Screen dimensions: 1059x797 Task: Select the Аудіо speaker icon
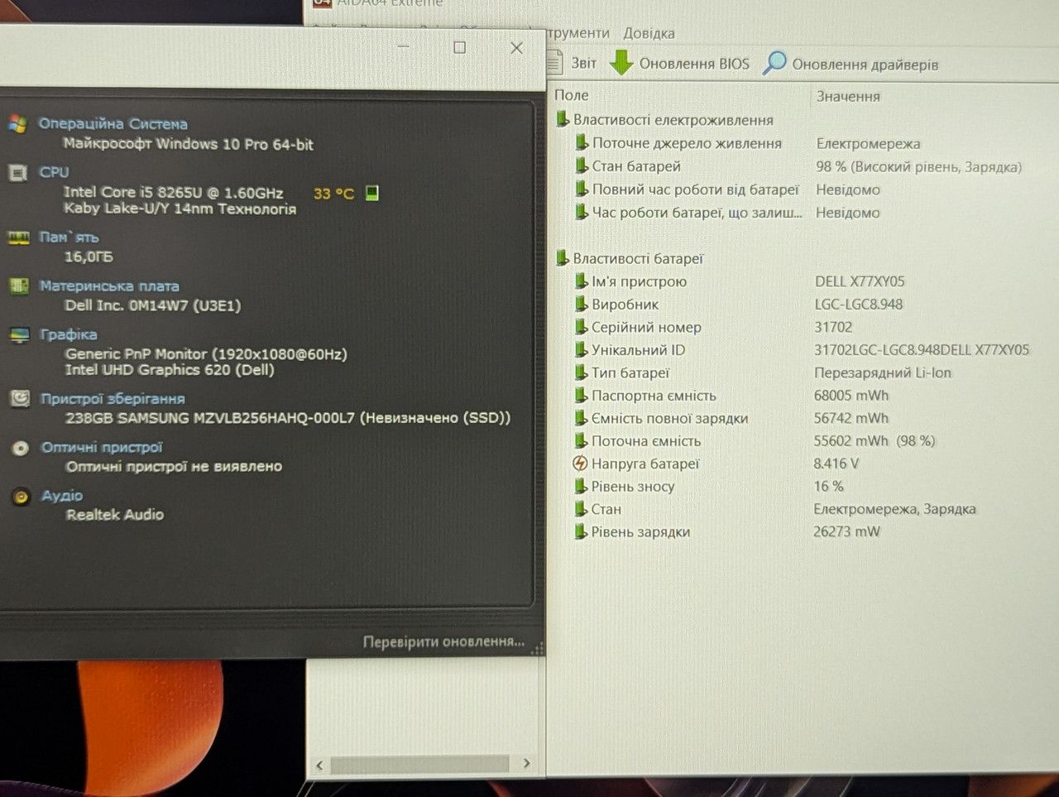22,497
